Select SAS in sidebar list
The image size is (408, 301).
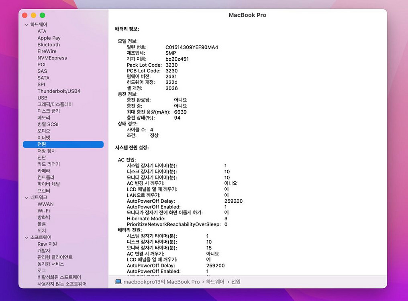click(x=42, y=71)
